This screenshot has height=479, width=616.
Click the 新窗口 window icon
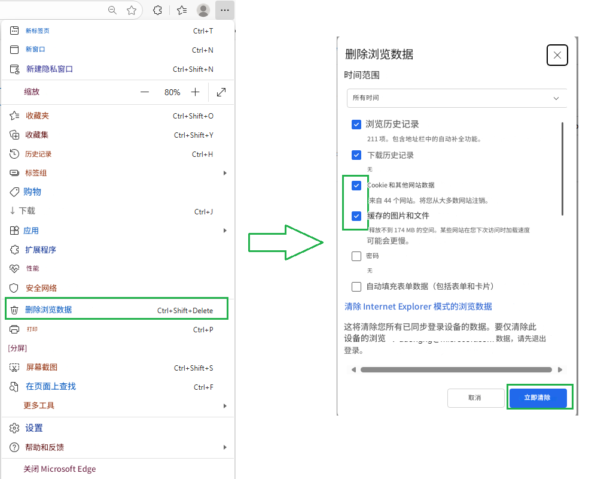coord(14,50)
